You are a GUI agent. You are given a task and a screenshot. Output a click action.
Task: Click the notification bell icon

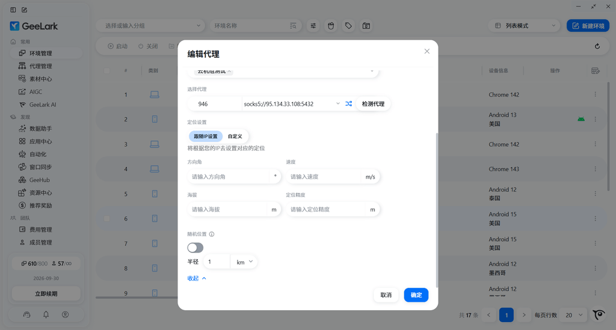tap(46, 314)
